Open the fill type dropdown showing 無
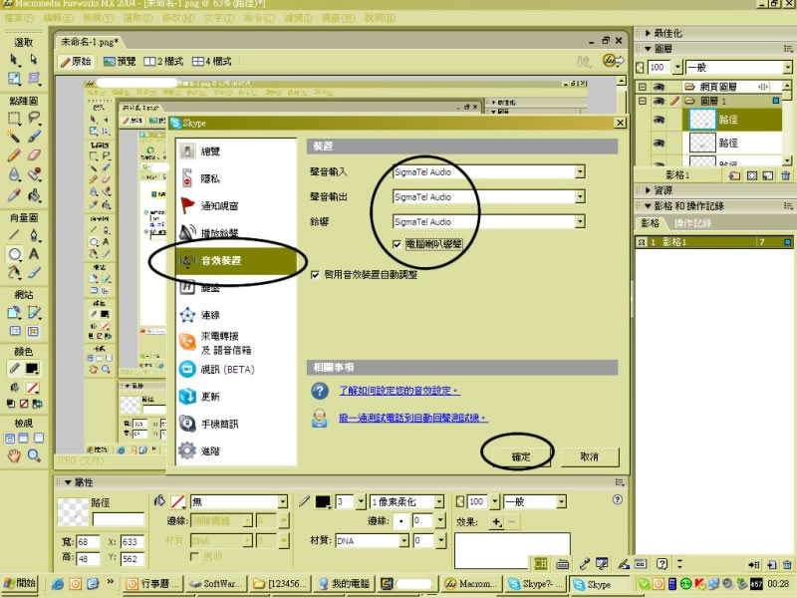The width and height of the screenshot is (797, 598). point(283,502)
